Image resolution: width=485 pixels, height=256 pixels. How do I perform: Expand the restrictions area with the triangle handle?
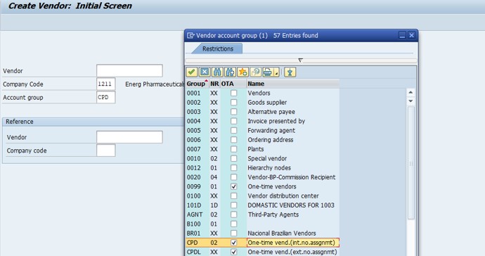coord(300,60)
